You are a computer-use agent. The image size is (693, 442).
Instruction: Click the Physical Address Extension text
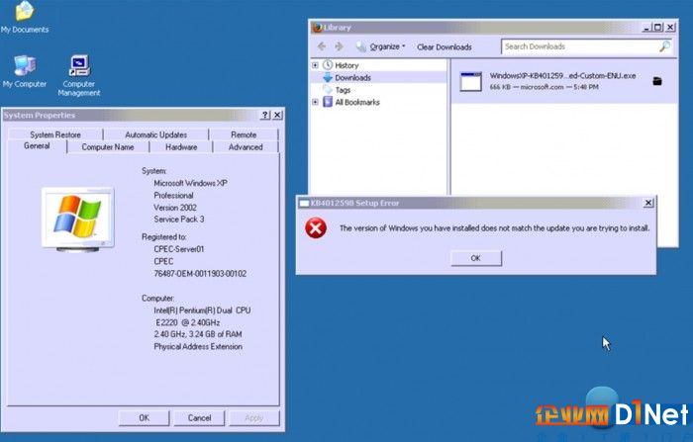coord(198,347)
